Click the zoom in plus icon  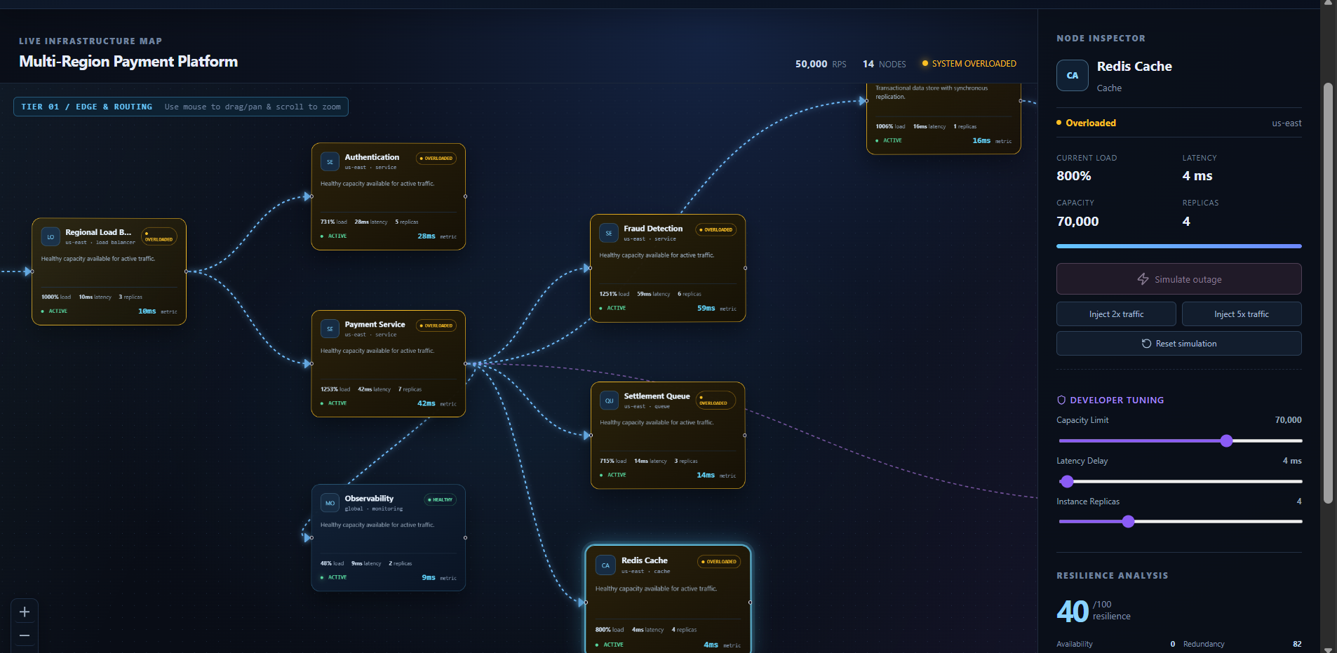point(25,612)
